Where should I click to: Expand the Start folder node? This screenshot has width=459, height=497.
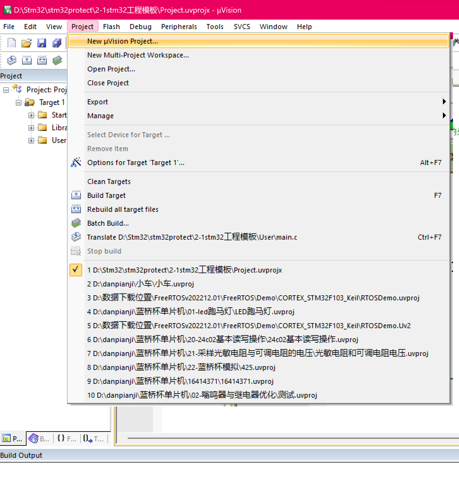31,115
